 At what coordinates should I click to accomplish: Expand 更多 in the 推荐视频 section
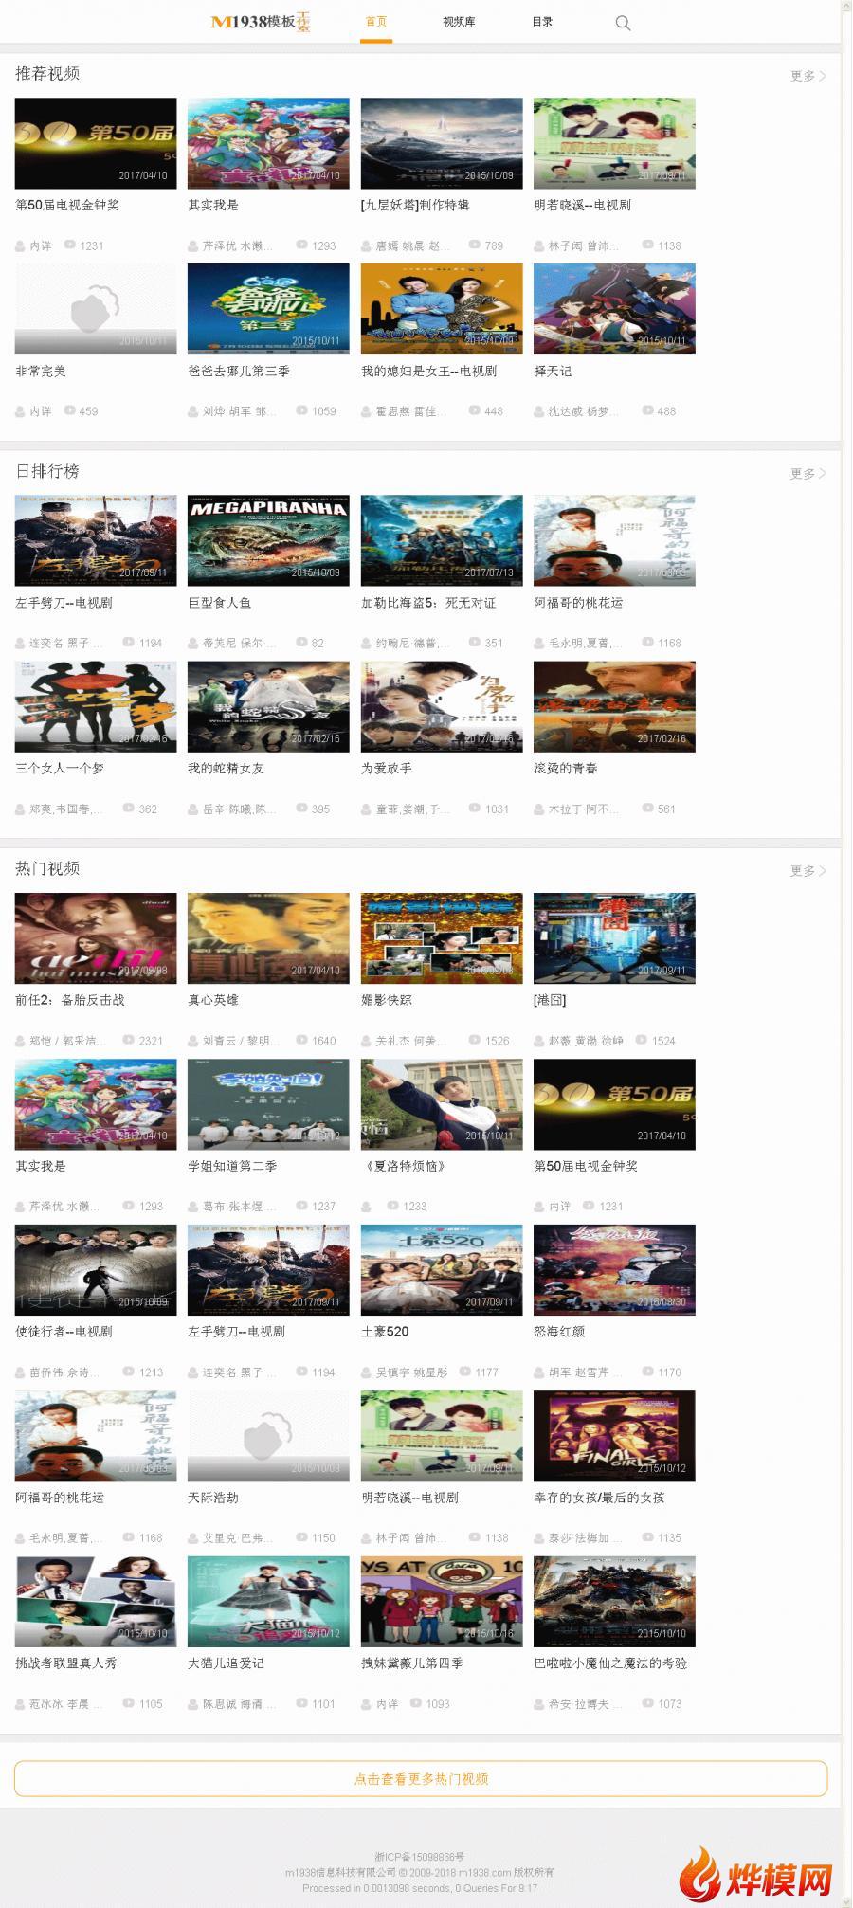(808, 76)
